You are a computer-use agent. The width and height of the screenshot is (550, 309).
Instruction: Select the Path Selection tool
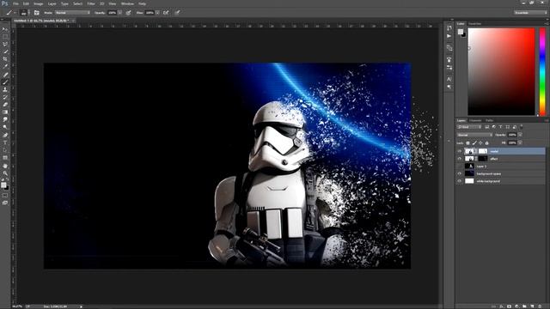[5, 150]
